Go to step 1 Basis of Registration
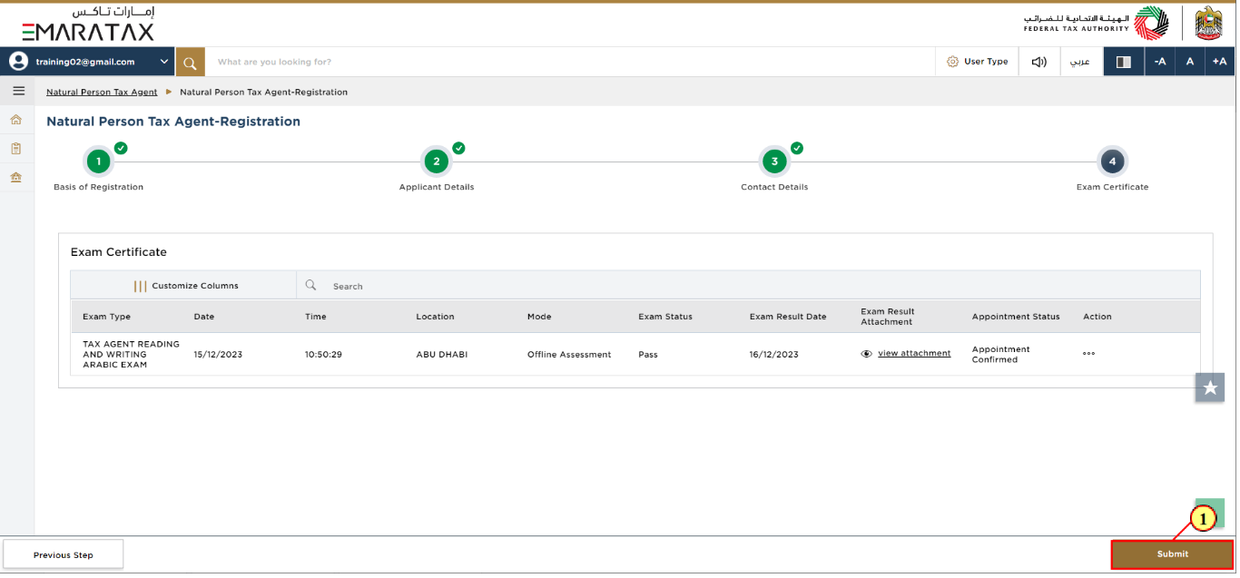This screenshot has width=1240, height=578. (x=98, y=162)
